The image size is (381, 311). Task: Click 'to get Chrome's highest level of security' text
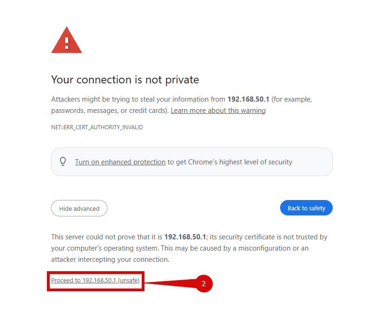(x=230, y=162)
